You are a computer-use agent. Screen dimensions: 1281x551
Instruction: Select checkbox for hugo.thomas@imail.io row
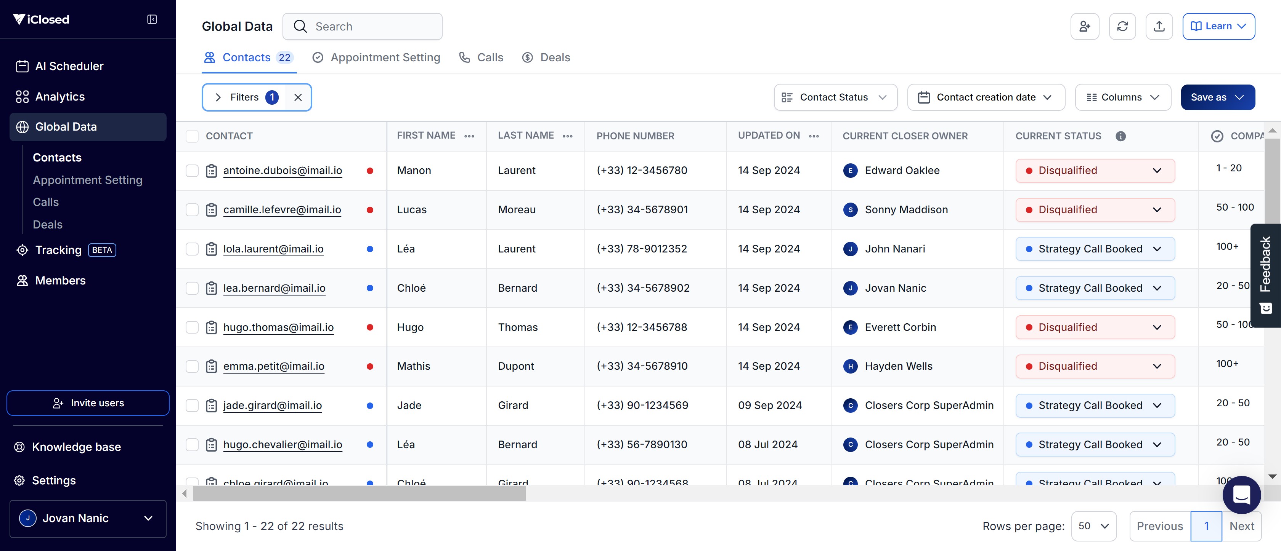tap(192, 327)
